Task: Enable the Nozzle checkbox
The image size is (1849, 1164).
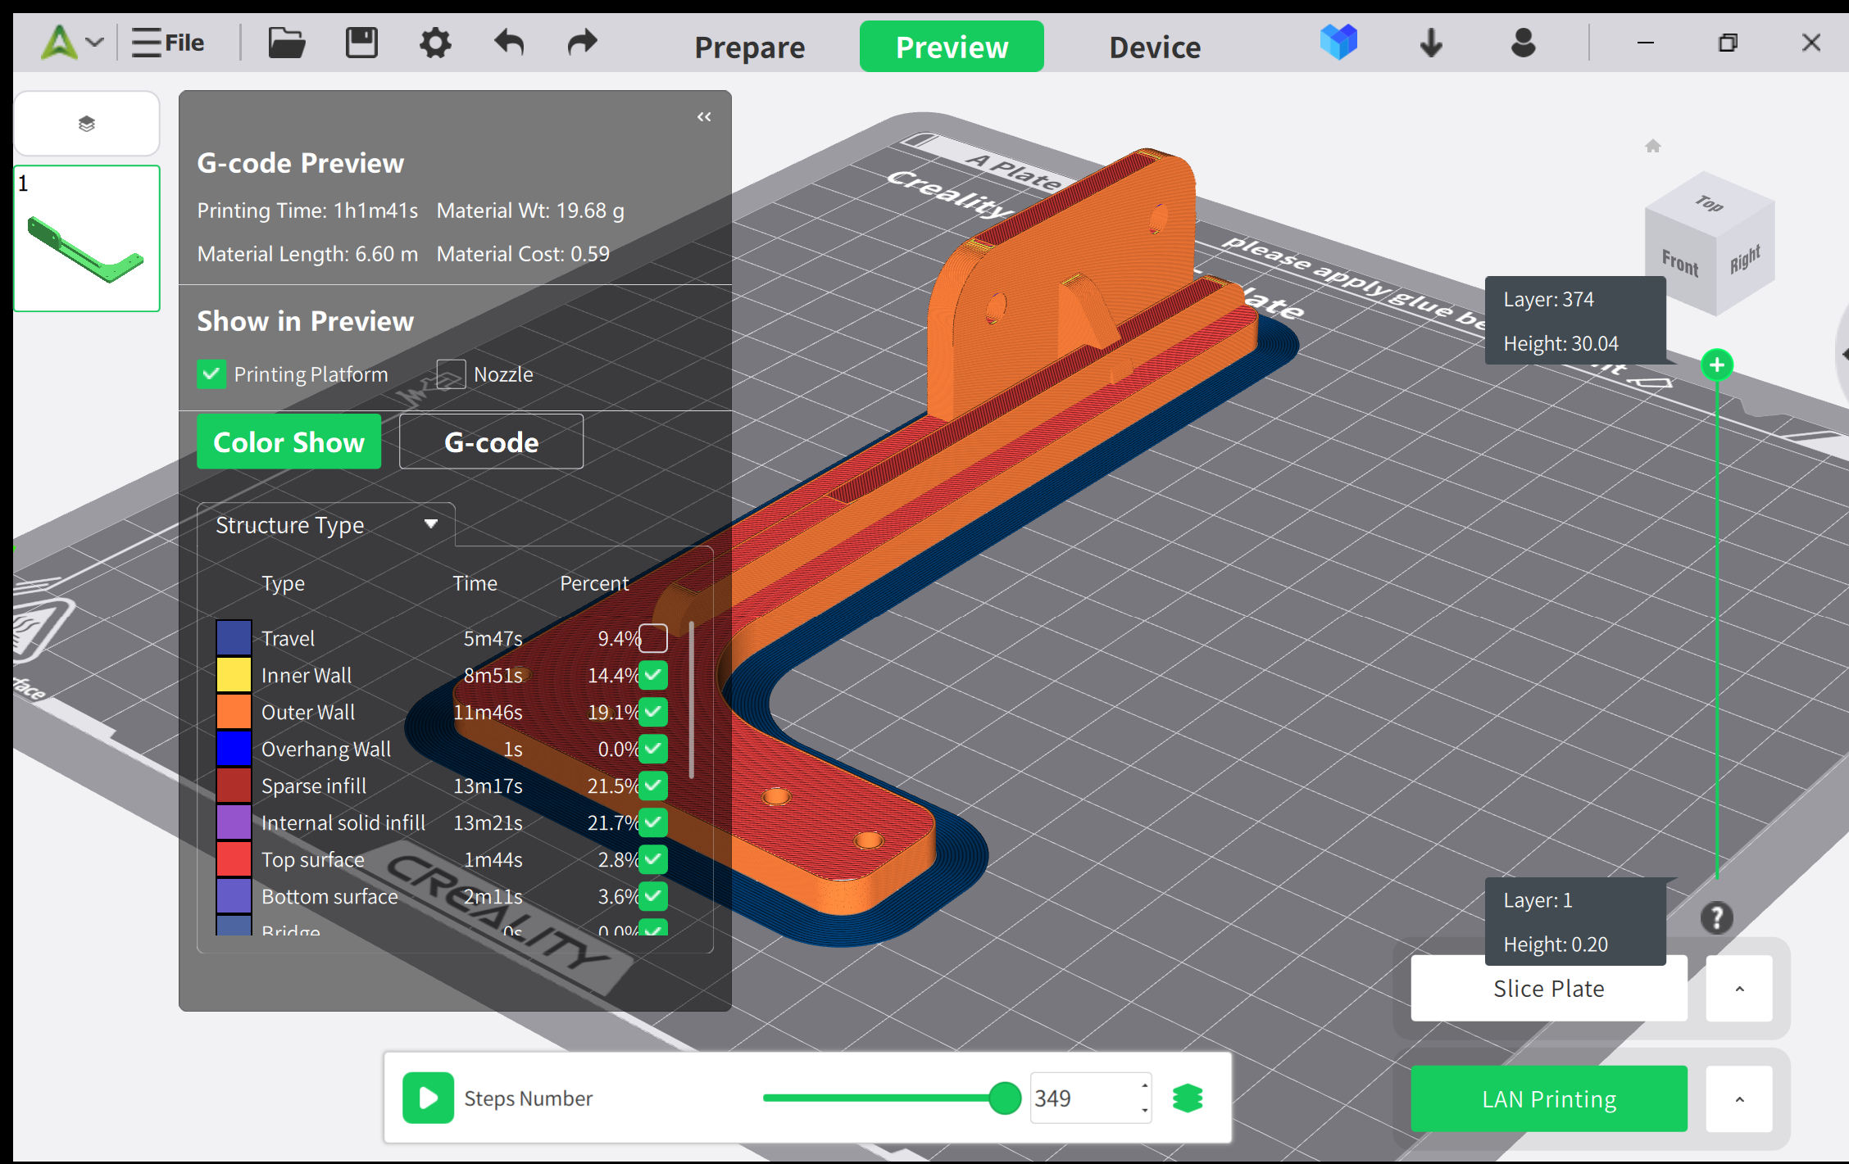Action: click(x=451, y=374)
